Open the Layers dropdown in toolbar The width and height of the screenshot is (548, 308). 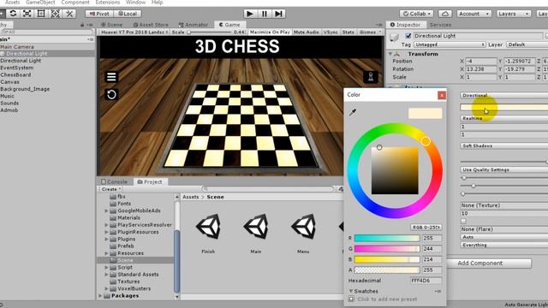[x=513, y=14]
